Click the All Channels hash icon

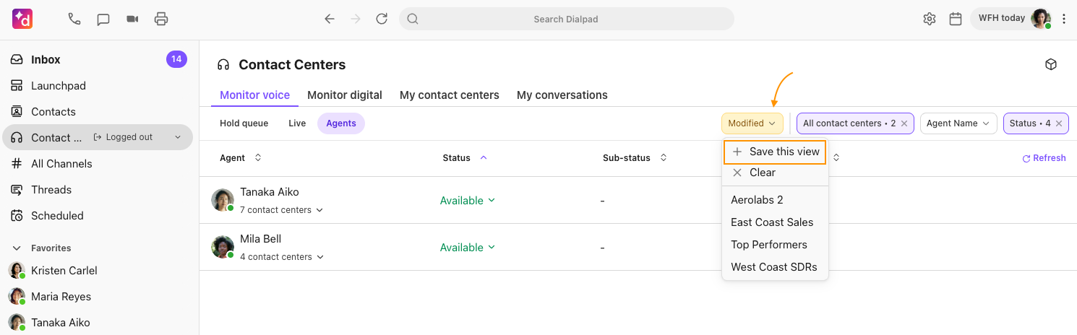click(17, 164)
